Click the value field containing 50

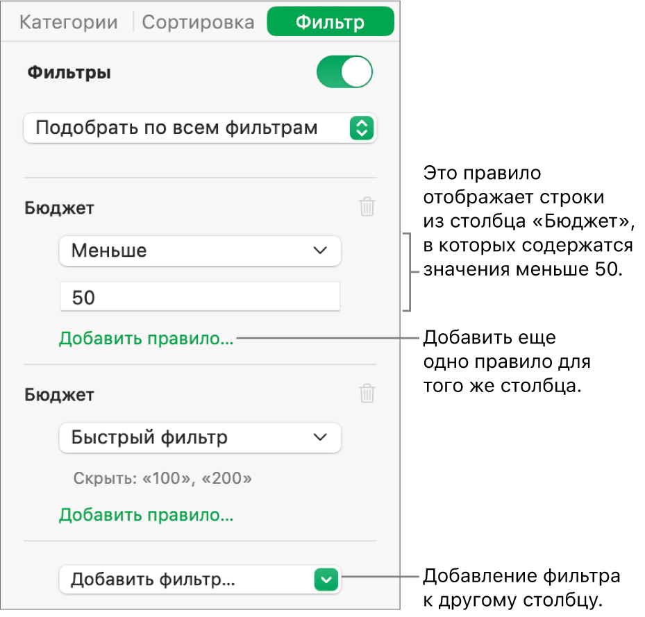(x=200, y=297)
